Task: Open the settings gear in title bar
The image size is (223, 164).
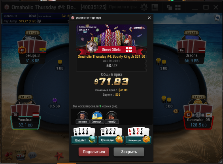Action: pos(144,7)
